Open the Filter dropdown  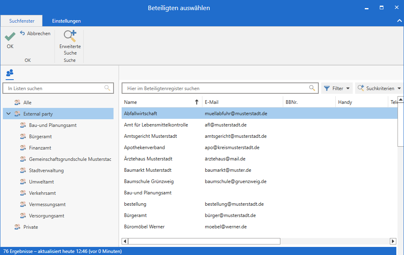coord(337,88)
